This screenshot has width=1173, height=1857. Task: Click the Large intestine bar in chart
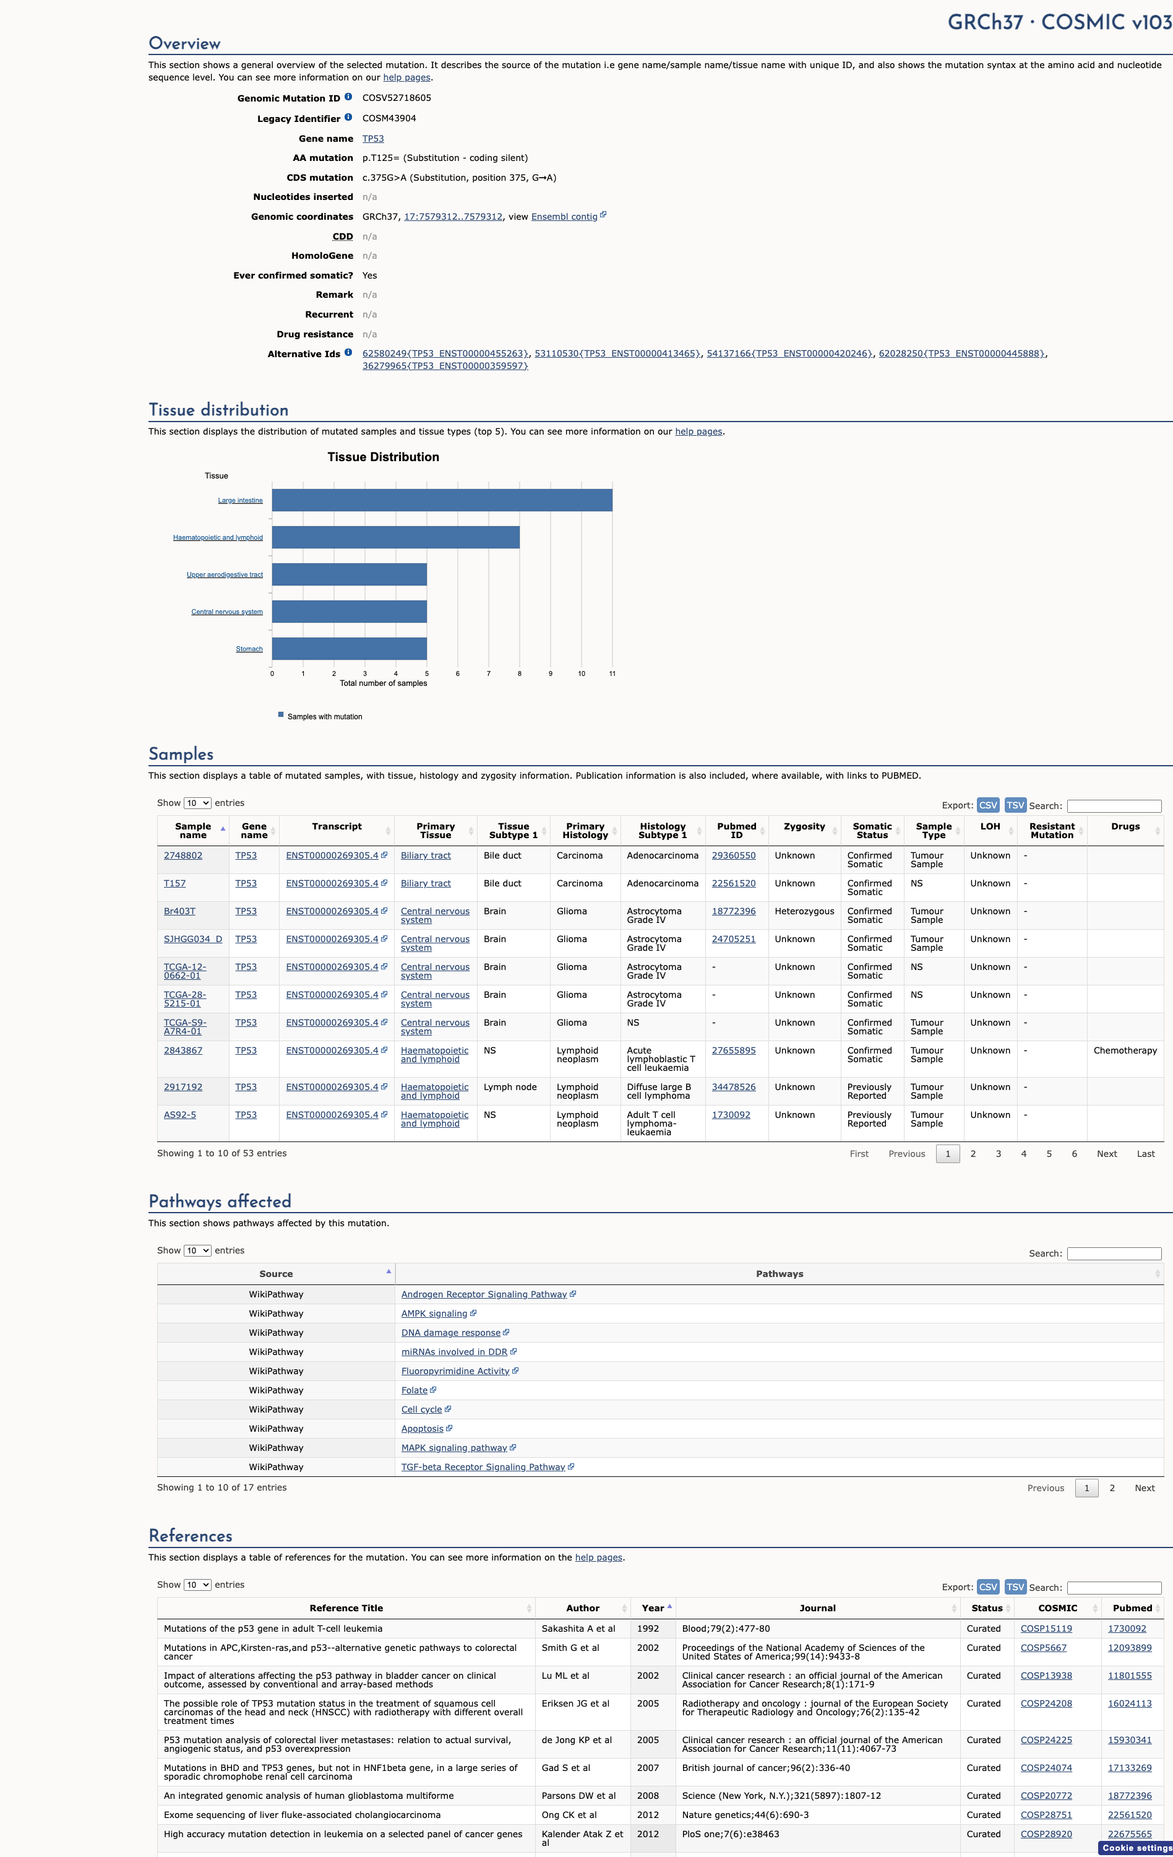(442, 501)
